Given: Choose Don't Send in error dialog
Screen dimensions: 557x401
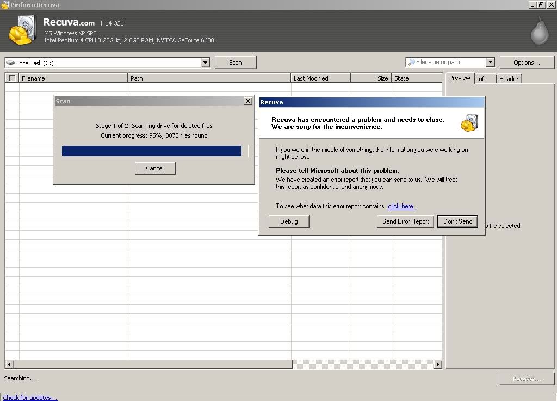Looking at the screenshot, I should [x=457, y=221].
